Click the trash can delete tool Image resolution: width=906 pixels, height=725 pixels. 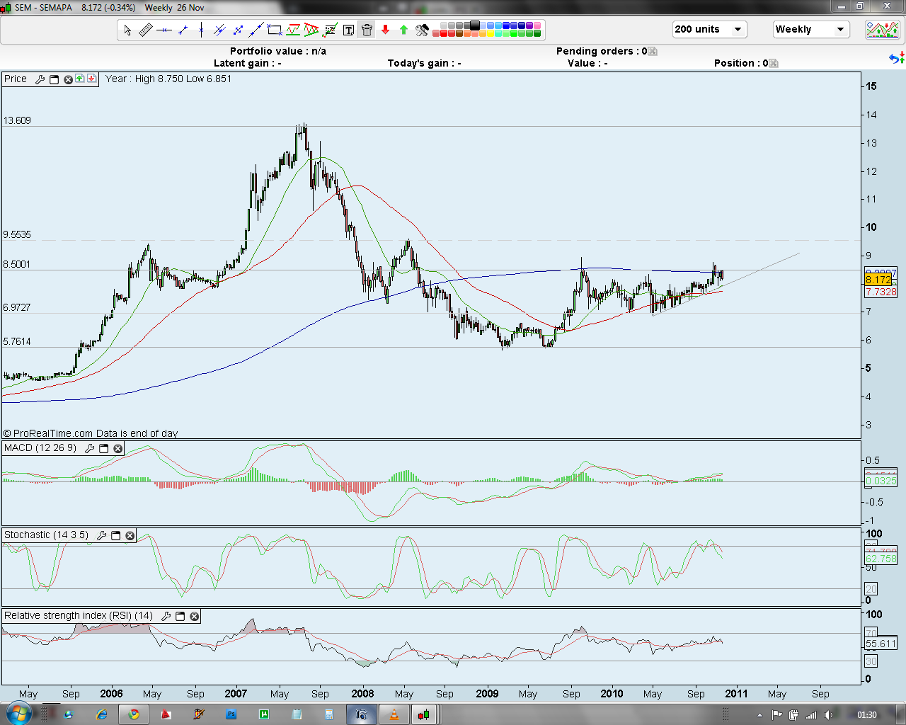[x=367, y=30]
